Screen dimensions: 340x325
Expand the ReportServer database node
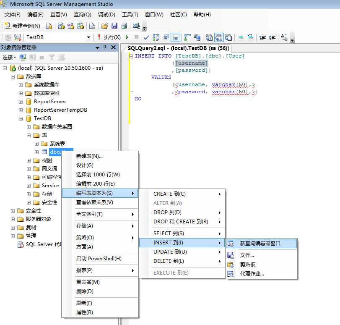(x=21, y=102)
